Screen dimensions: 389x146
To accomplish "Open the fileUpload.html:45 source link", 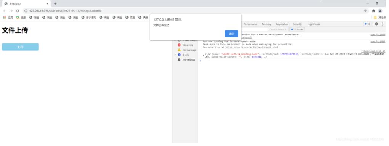I will click(x=373, y=51).
